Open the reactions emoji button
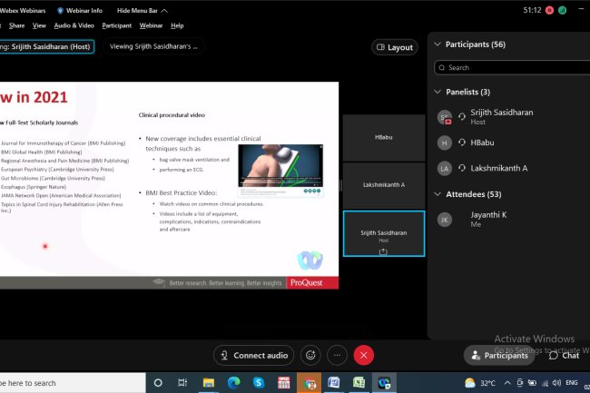The height and width of the screenshot is (393, 590). 310,356
